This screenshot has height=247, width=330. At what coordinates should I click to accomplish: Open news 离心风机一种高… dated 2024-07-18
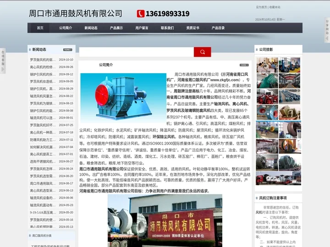click(43, 133)
